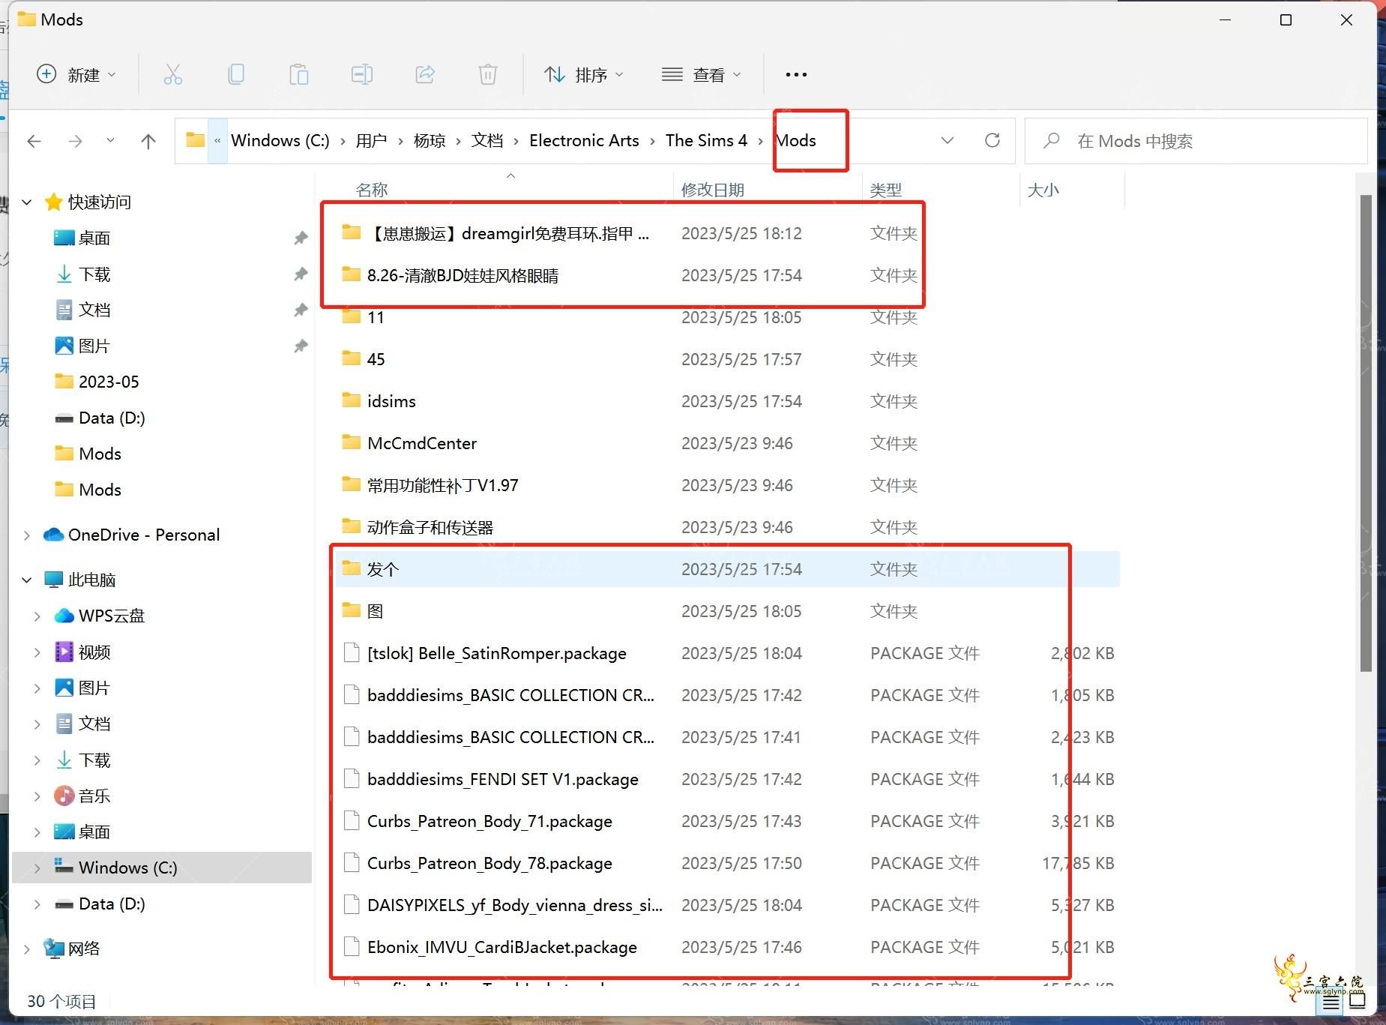Expand the Windows (C:) sidebar node

tap(37, 868)
